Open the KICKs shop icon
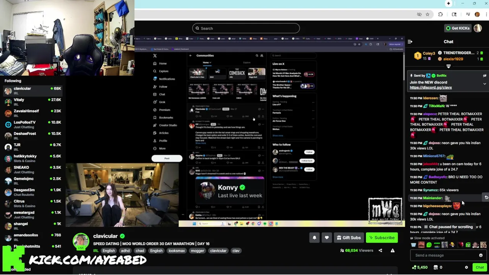This screenshot has height=275, width=489. pyautogui.click(x=436, y=267)
